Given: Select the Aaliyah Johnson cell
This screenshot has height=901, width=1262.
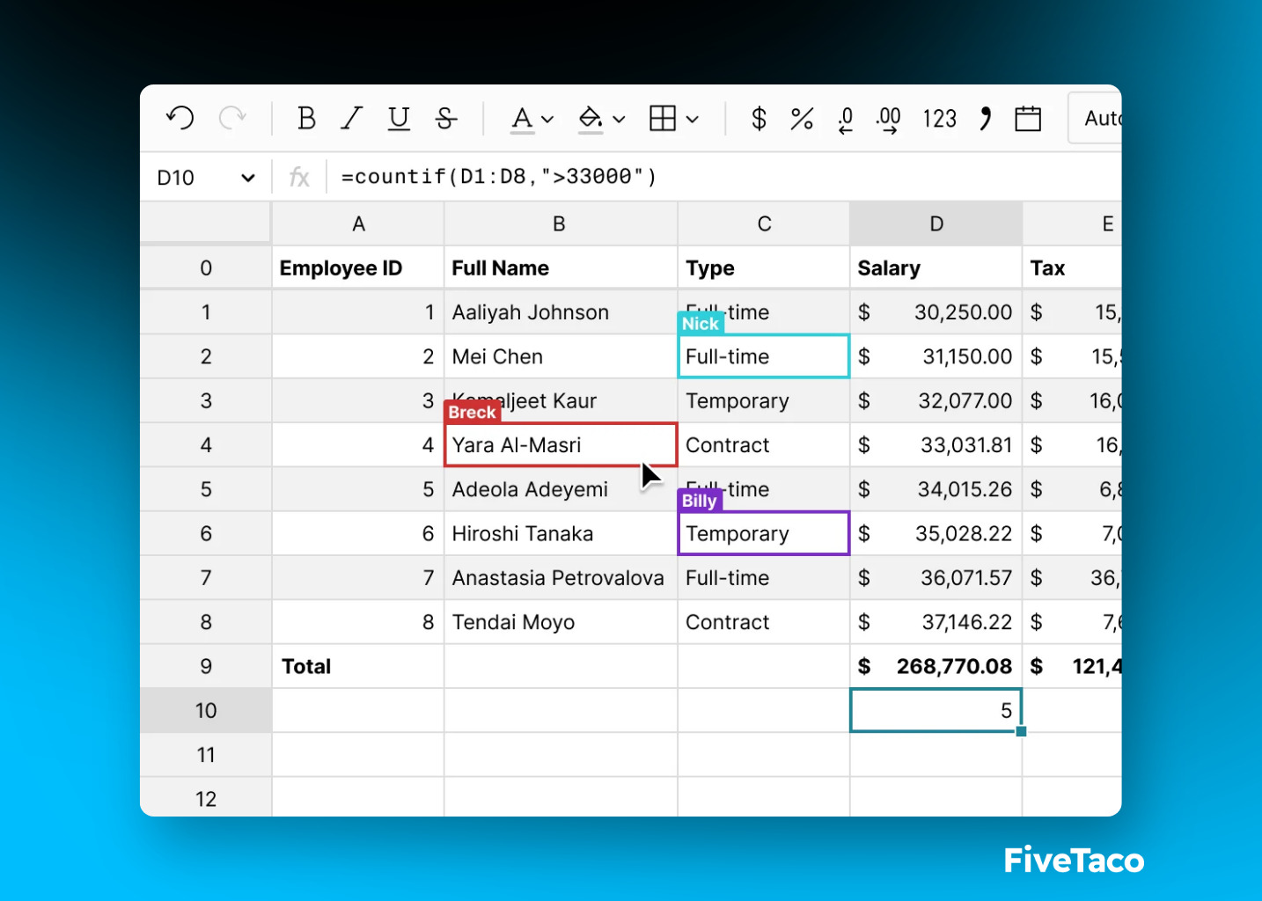Looking at the screenshot, I should tap(561, 312).
